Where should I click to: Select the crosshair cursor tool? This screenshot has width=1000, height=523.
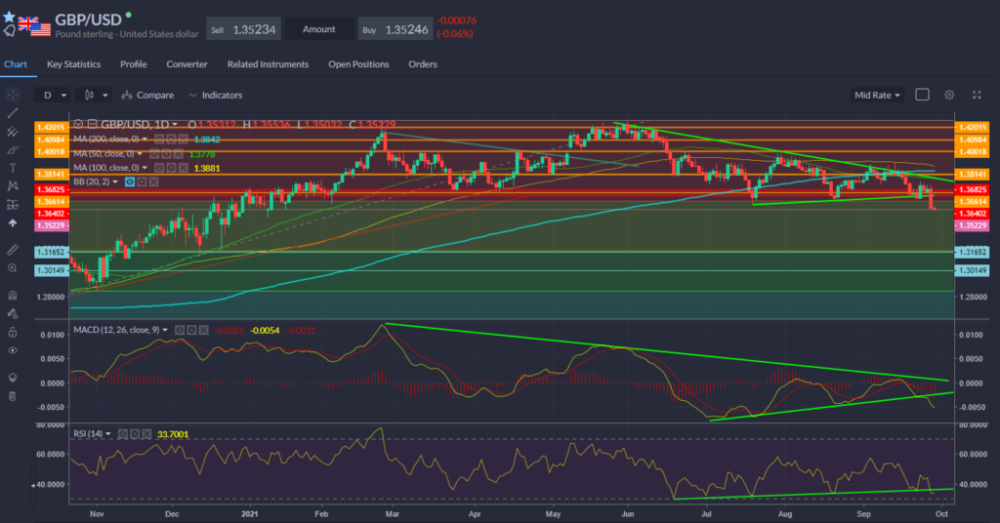point(12,96)
